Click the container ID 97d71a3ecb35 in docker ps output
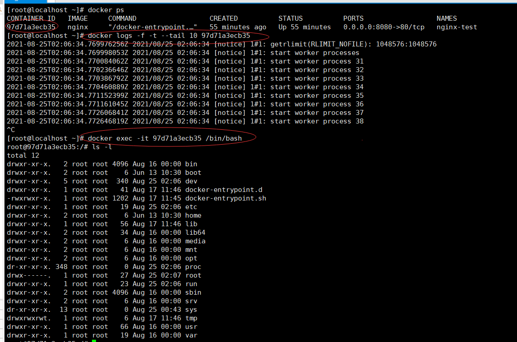The width and height of the screenshot is (517, 342). pyautogui.click(x=31, y=27)
